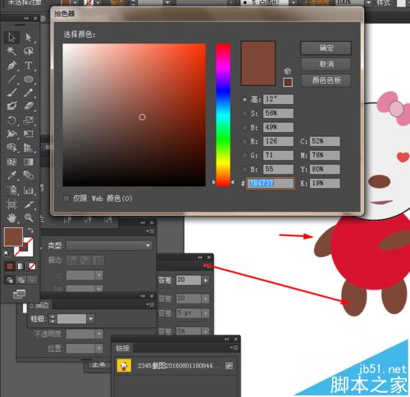Image resolution: width=410 pixels, height=397 pixels.
Task: Open the 链接 panel options menu
Action: point(235,348)
